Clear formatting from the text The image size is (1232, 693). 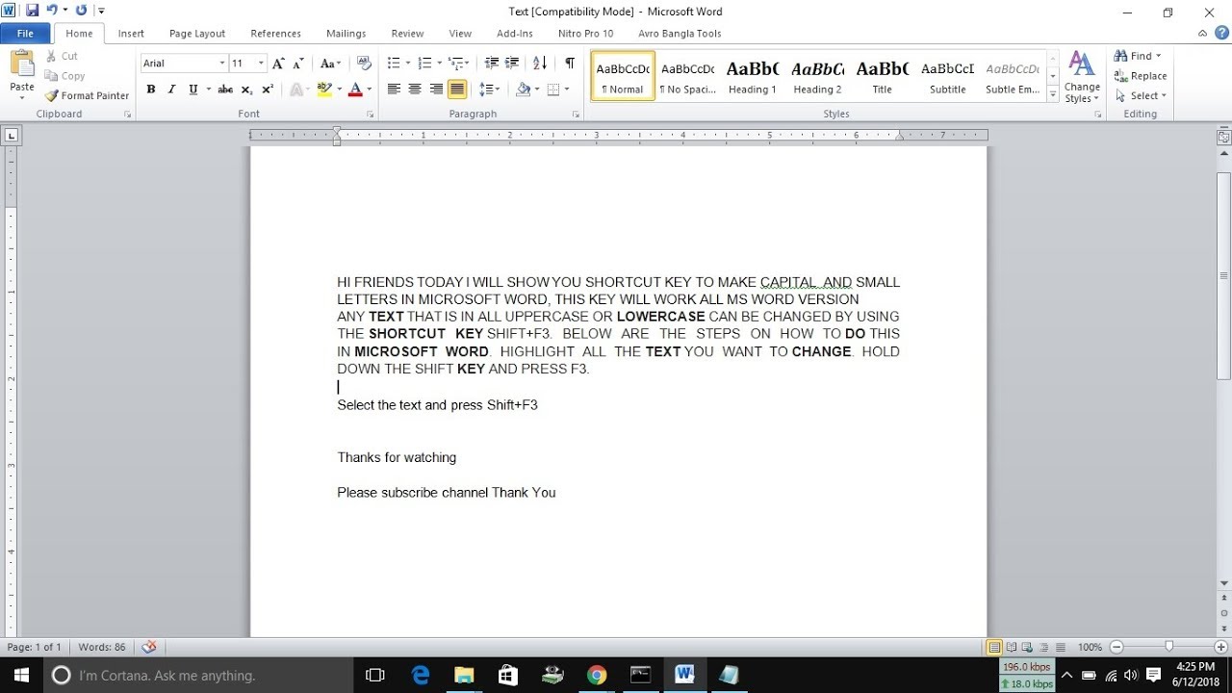[364, 64]
